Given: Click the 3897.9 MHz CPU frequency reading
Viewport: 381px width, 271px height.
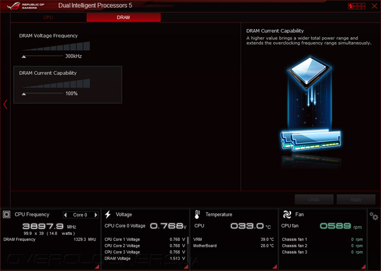Looking at the screenshot, I should (x=49, y=226).
